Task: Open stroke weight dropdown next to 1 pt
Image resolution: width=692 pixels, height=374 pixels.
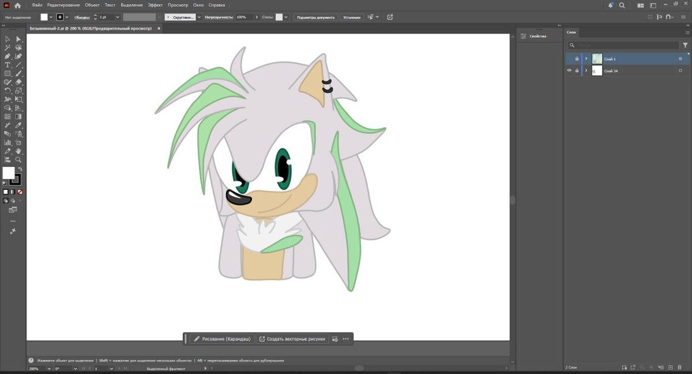Action: pyautogui.click(x=118, y=17)
